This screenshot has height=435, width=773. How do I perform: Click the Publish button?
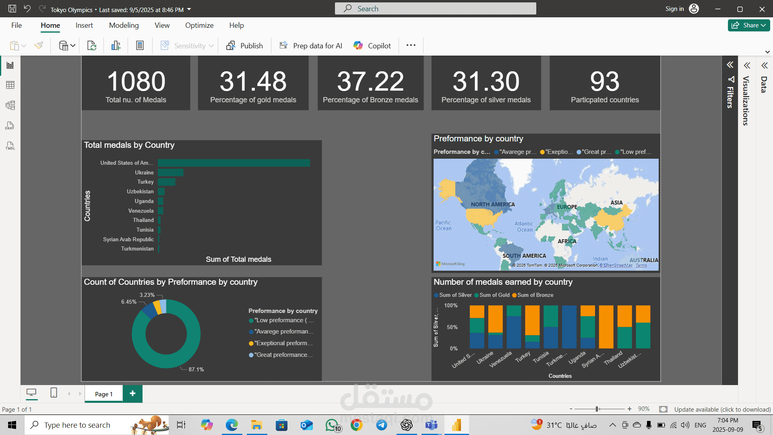tap(244, 46)
